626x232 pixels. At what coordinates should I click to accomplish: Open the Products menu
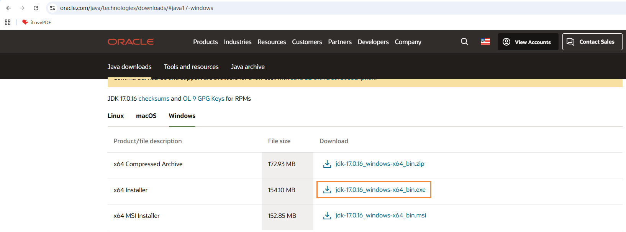(205, 42)
